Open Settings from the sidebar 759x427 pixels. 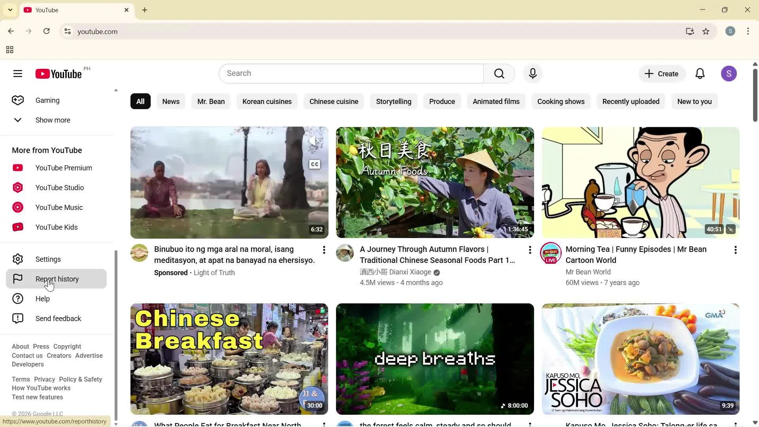pyautogui.click(x=48, y=259)
